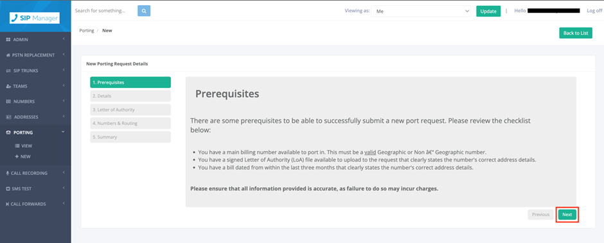Click the green Next button

click(567, 215)
